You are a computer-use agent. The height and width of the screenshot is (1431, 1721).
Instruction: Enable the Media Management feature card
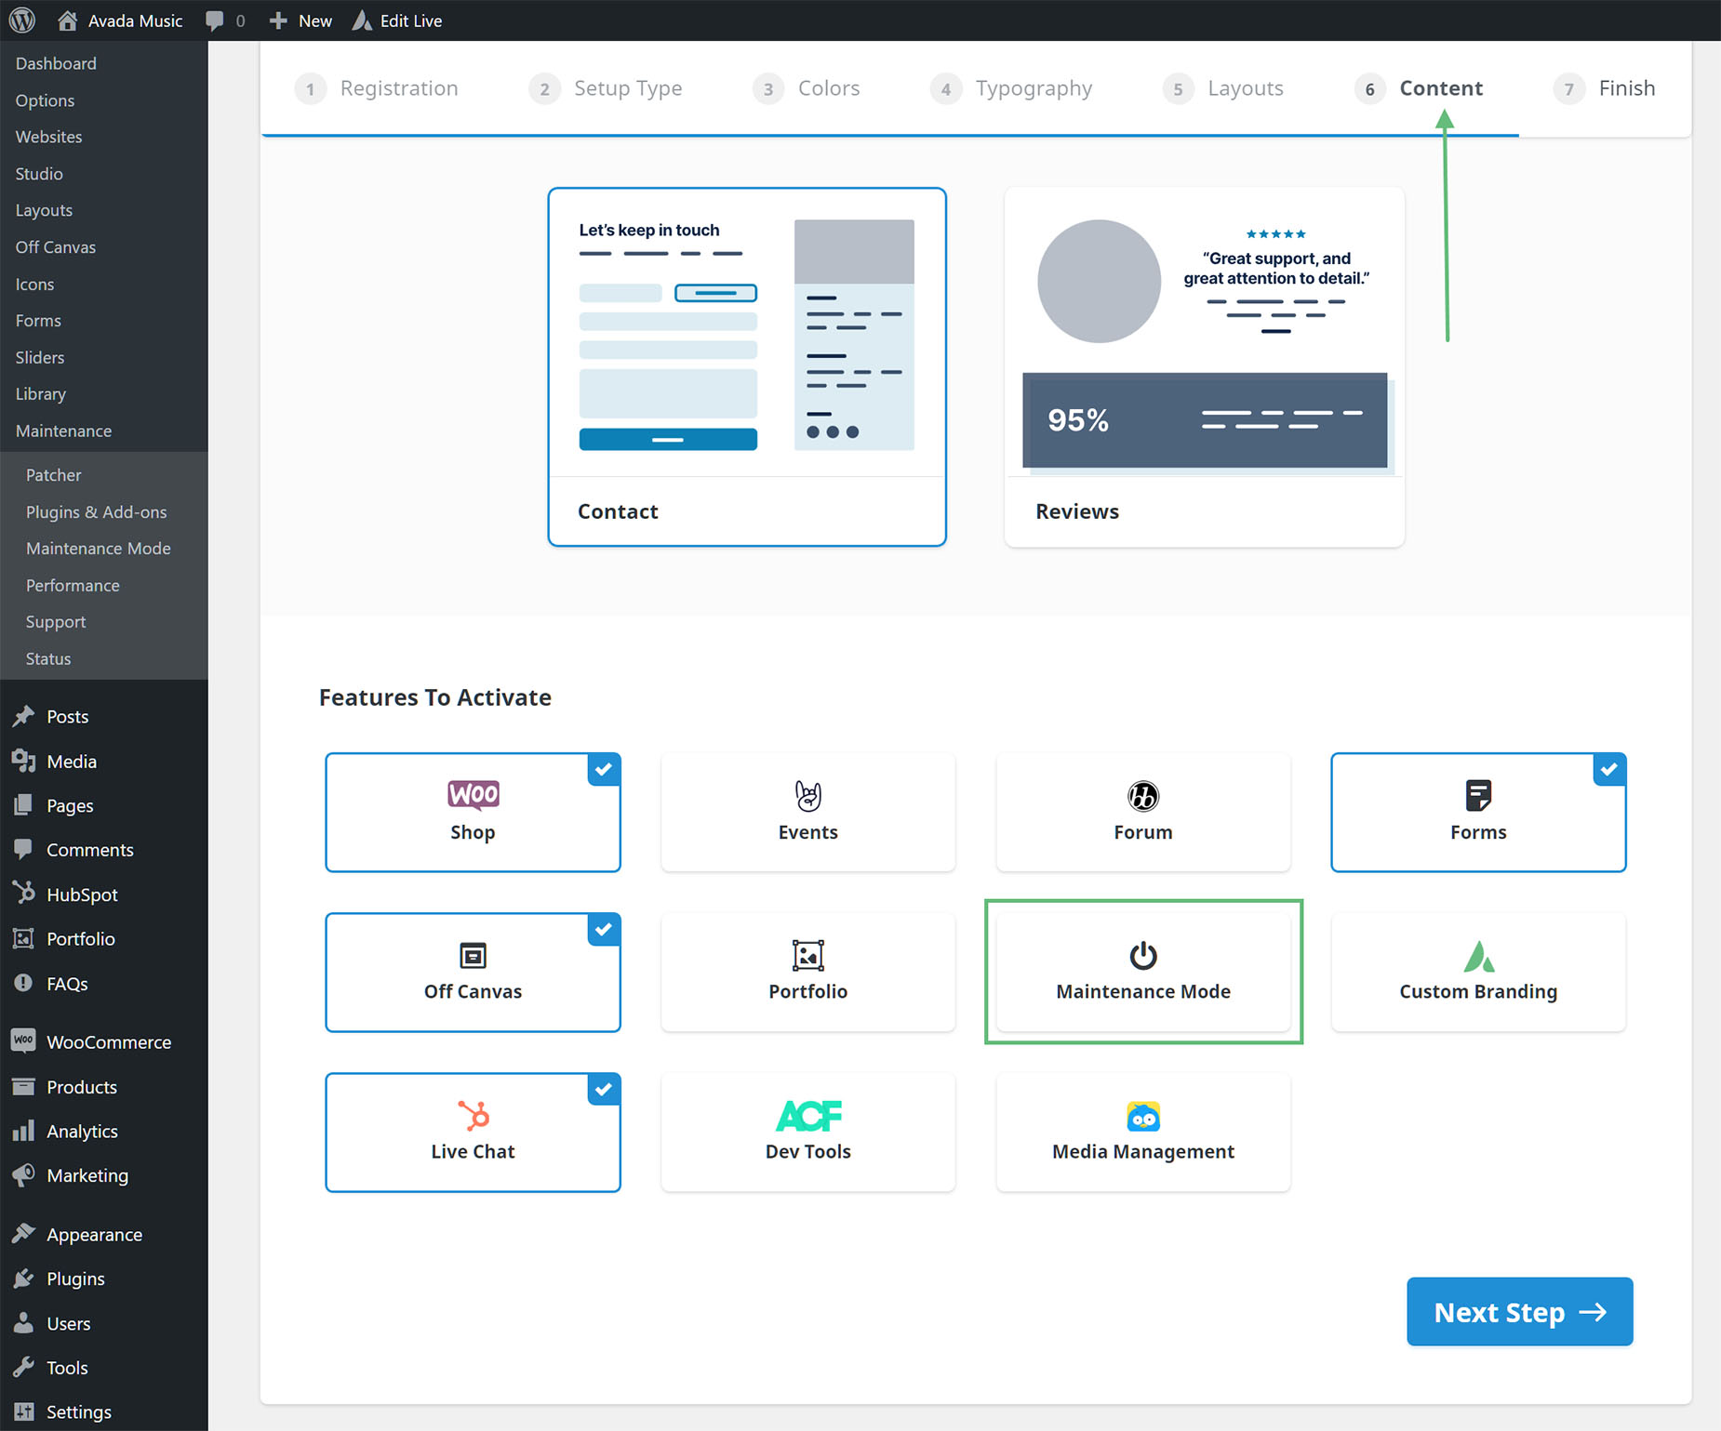[1143, 1132]
